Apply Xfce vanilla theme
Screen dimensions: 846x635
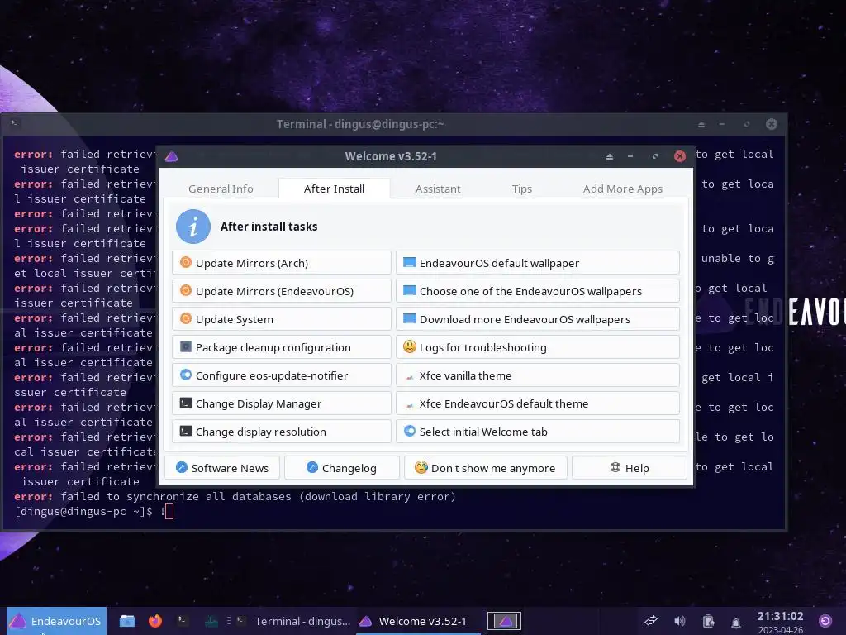click(537, 375)
